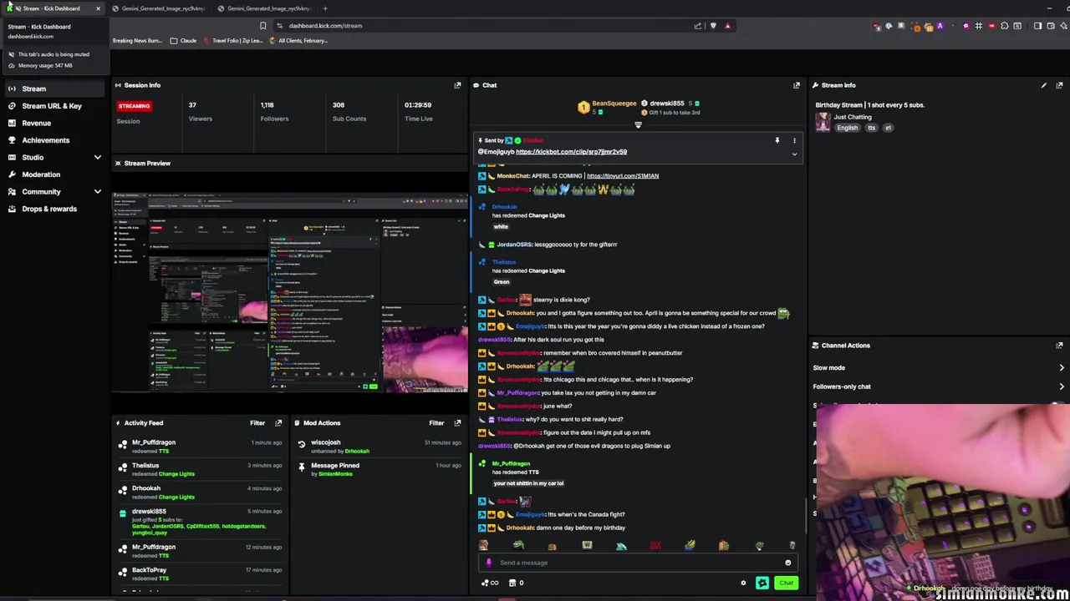Open the Claude bookmark
The height and width of the screenshot is (601, 1070).
click(183, 41)
